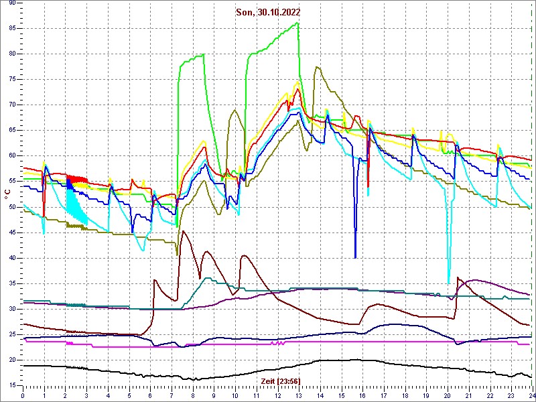The width and height of the screenshot is (536, 402).
Task: Click hour 20 on the time axis
Action: pyautogui.click(x=447, y=395)
